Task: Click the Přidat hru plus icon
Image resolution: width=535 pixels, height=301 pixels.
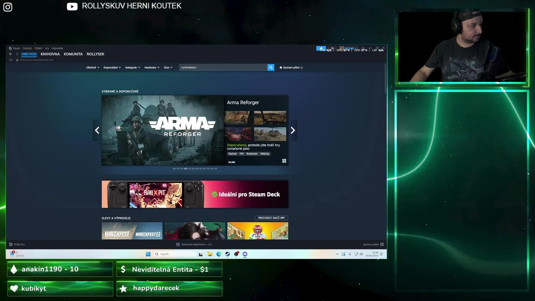Action: coord(11,244)
